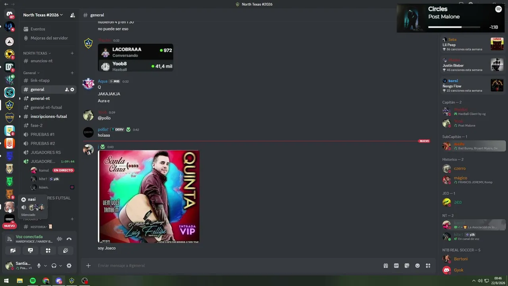Image resolution: width=508 pixels, height=286 pixels.
Task: Go to anuncios-nt channel
Action: click(x=48, y=61)
